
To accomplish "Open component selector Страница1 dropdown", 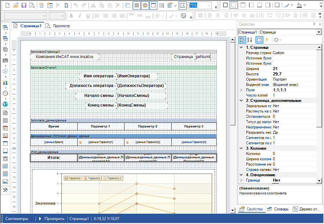I will [x=319, y=32].
